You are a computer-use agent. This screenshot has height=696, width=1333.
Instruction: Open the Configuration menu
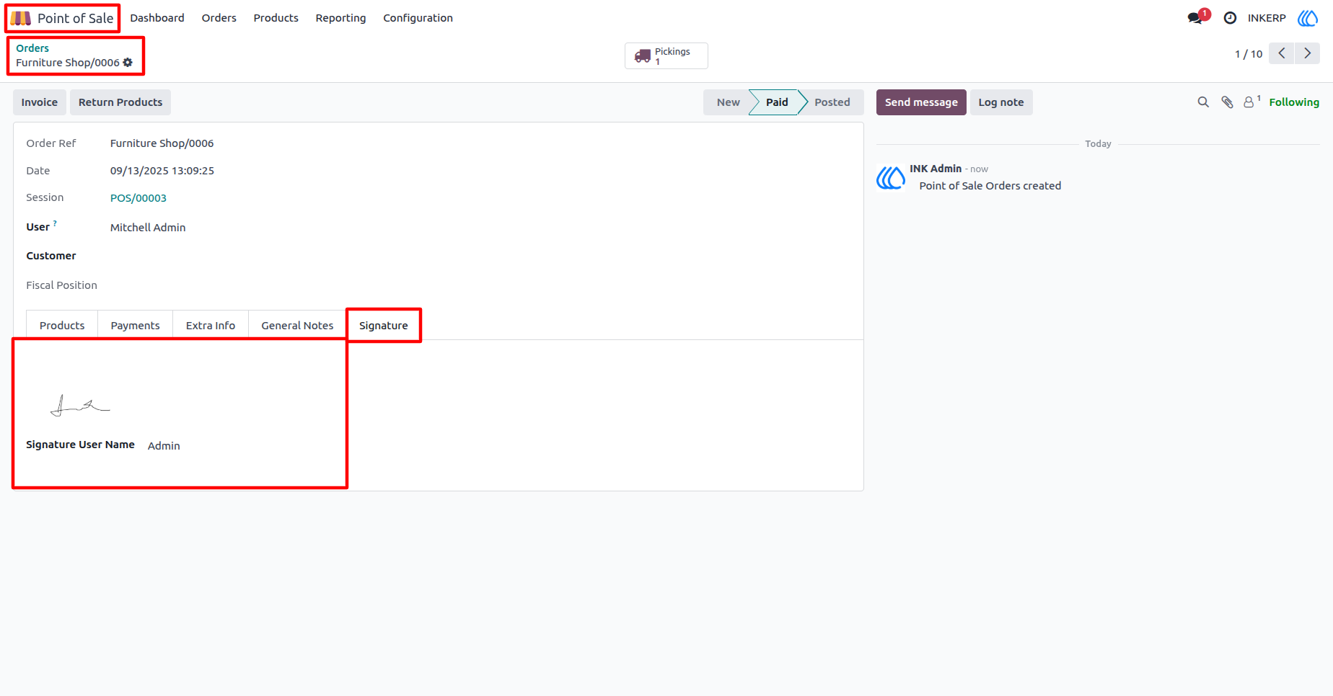click(418, 18)
